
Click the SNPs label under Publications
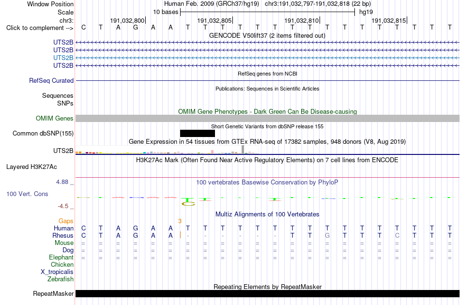click(x=65, y=103)
